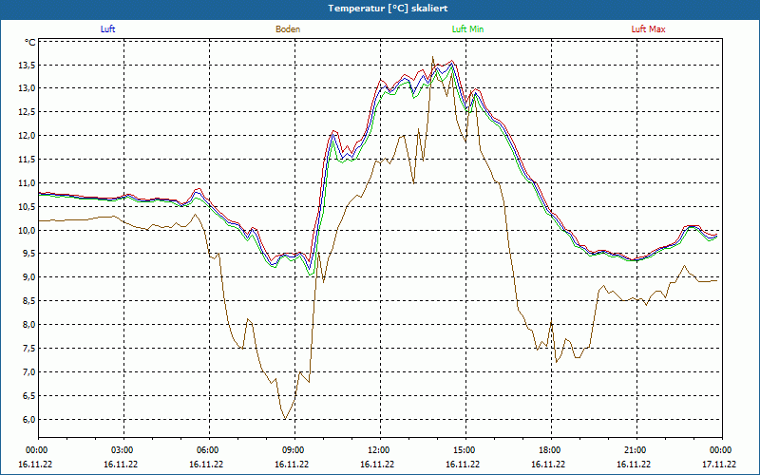Click the 'Luft Max' legend label
760x475 pixels.
(648, 29)
